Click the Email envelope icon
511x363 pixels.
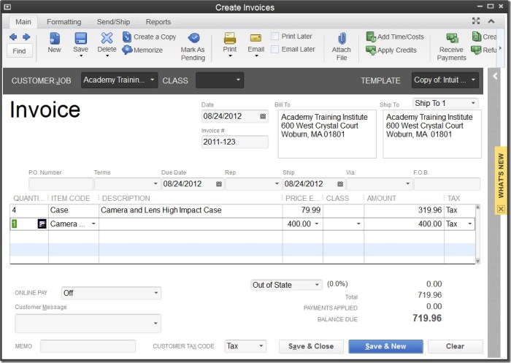coord(255,38)
